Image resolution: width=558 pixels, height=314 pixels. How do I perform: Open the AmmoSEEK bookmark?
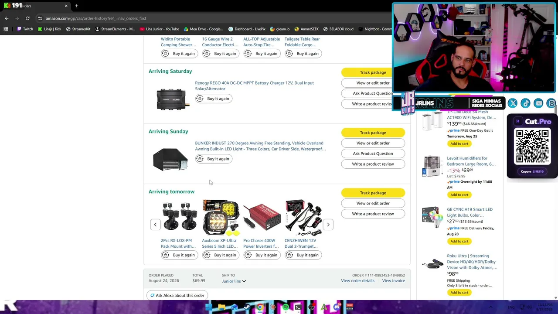[306, 29]
